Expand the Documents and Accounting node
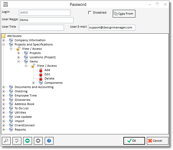173x150 pixels. coord(3,87)
